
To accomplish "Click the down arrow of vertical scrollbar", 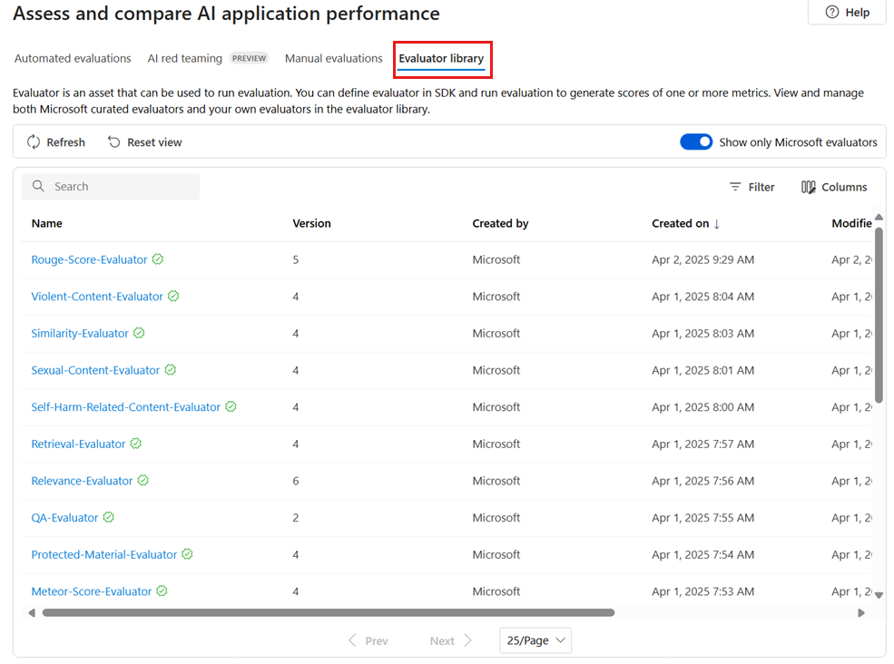I will [x=879, y=595].
